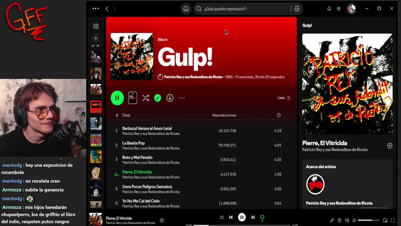Open artist link under Roto y Mal Parado
The height and width of the screenshot is (226, 401).
(x=151, y=163)
